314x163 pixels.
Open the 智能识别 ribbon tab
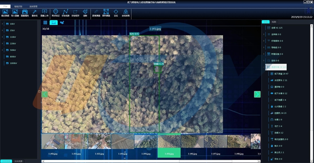(x=18, y=7)
